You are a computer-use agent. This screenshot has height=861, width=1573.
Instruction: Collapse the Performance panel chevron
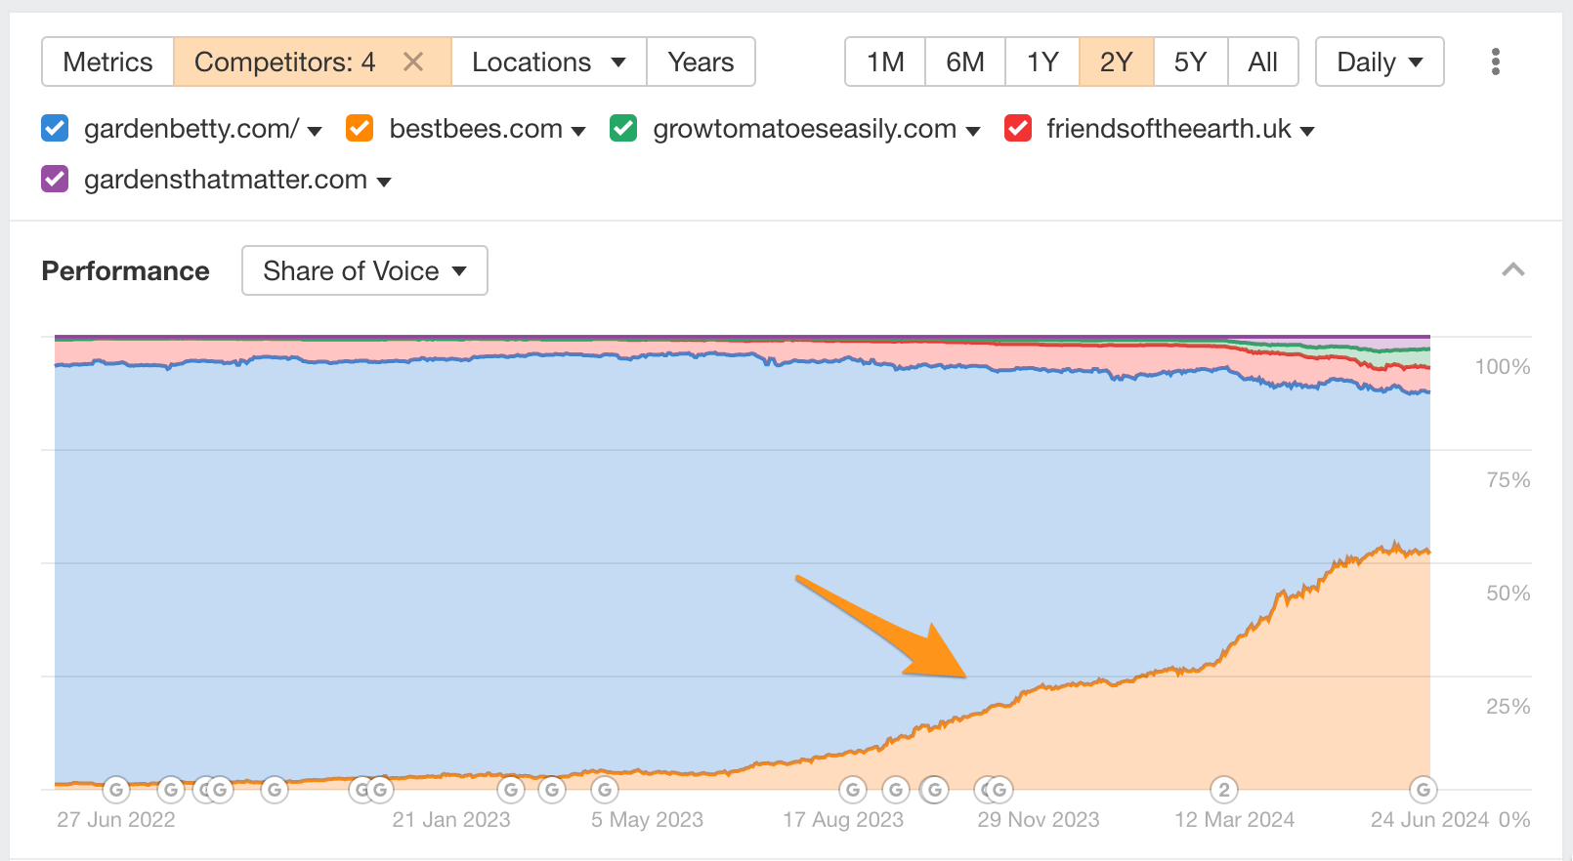(1512, 270)
